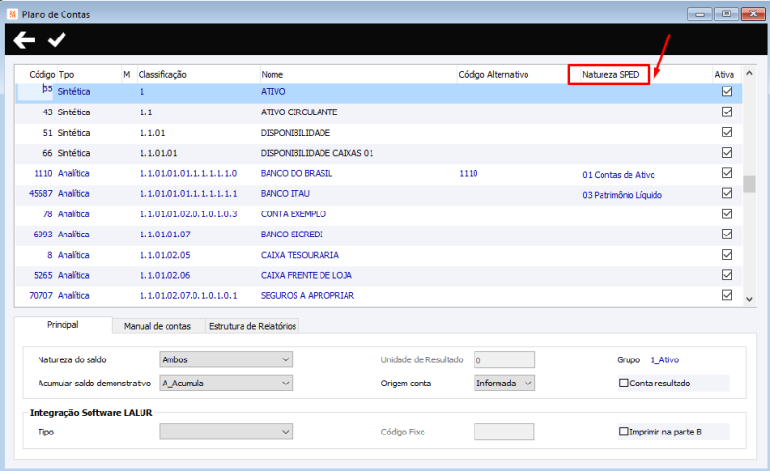Image resolution: width=770 pixels, height=471 pixels.
Task: Click the Plano de Contas app icon
Action: tap(13, 14)
